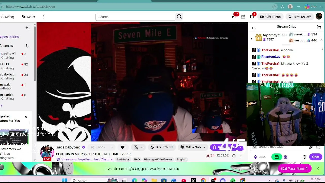
Task: Share the stream via share icon
Action: point(234,156)
